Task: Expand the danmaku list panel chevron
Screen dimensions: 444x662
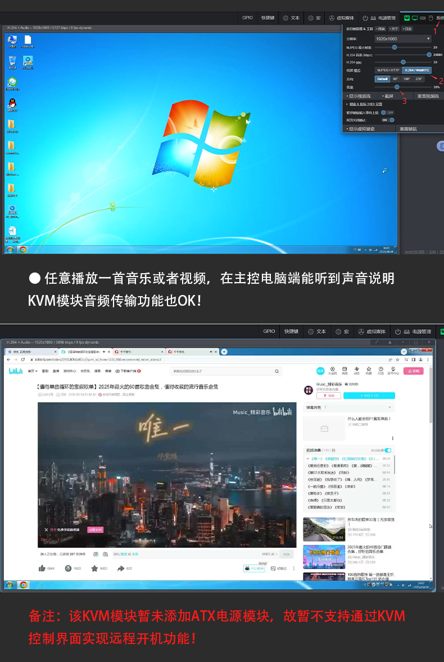Action: click(389, 407)
